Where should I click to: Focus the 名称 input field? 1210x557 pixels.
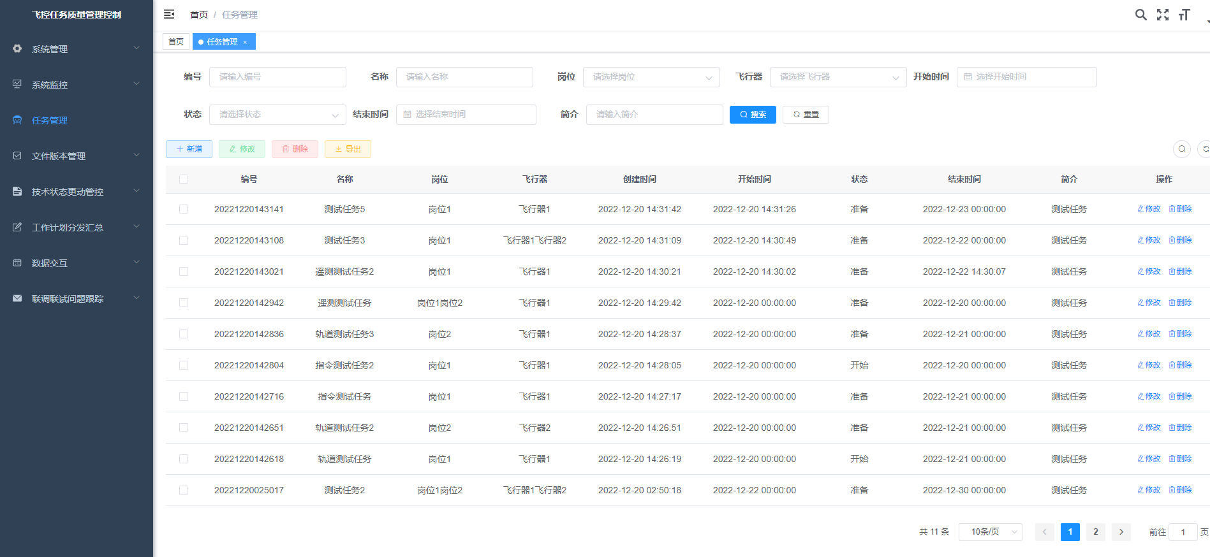[x=464, y=77]
